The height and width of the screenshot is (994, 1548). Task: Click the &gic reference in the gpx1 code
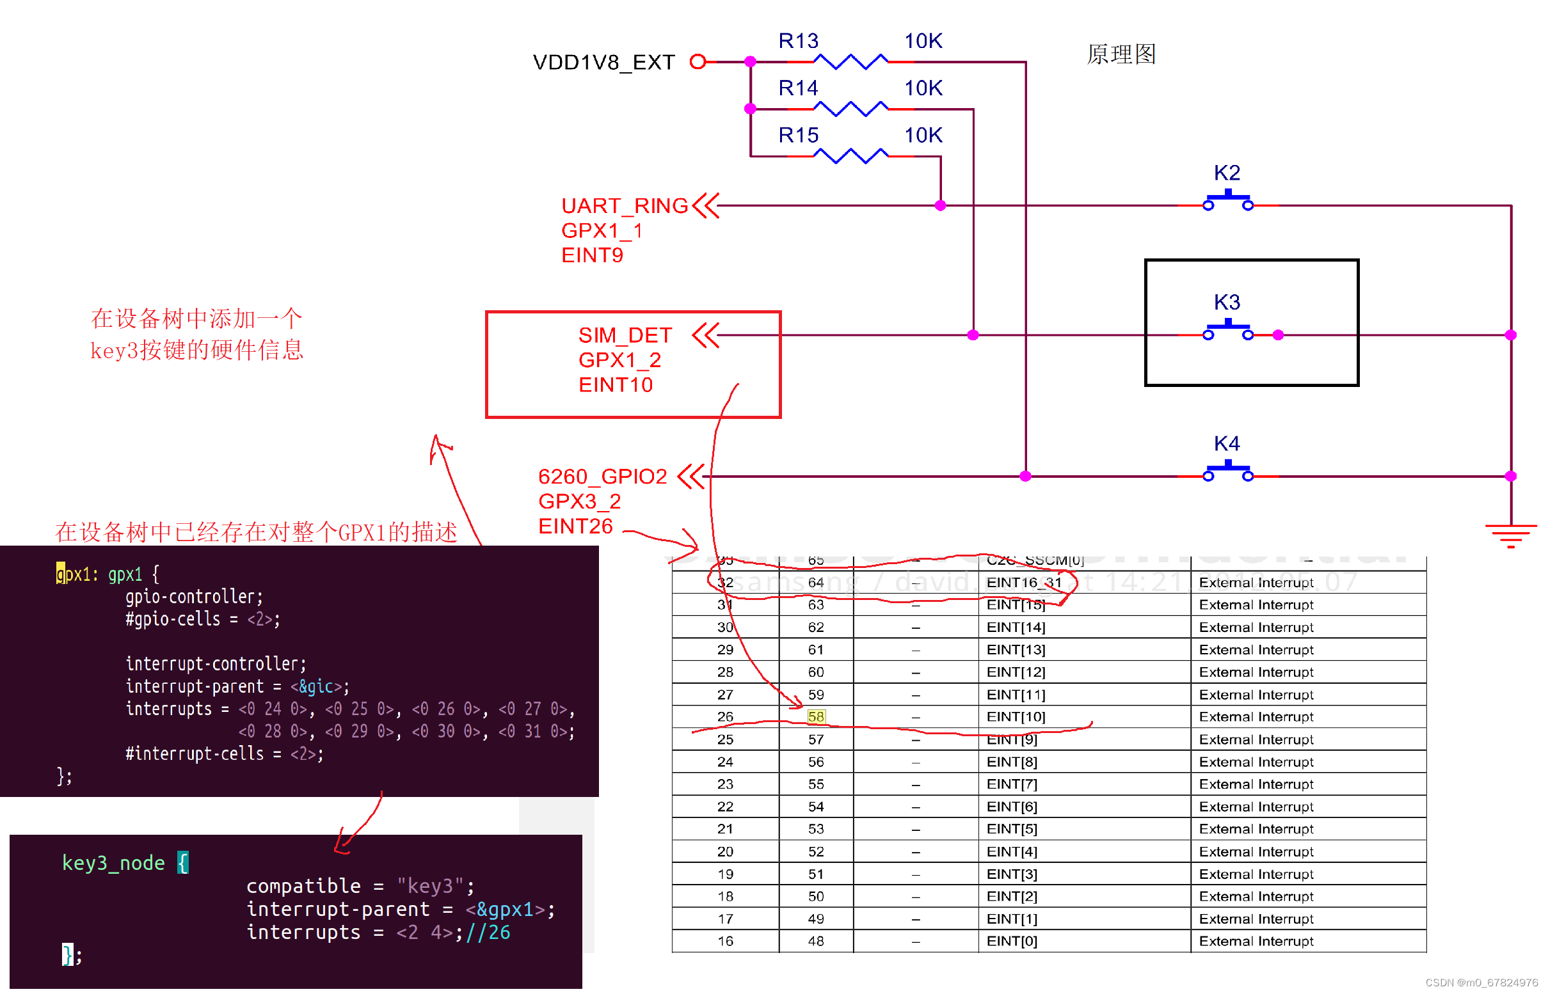click(315, 686)
